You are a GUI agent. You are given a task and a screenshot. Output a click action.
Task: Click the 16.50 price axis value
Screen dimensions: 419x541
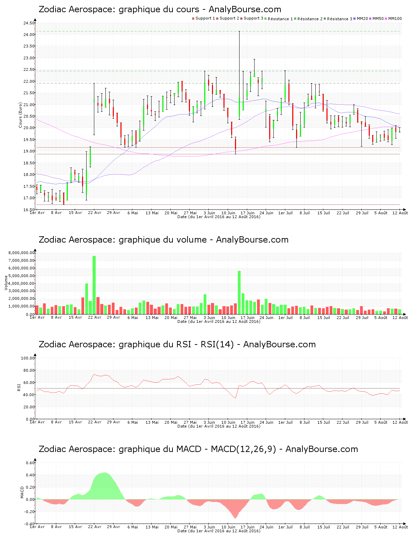click(x=29, y=210)
